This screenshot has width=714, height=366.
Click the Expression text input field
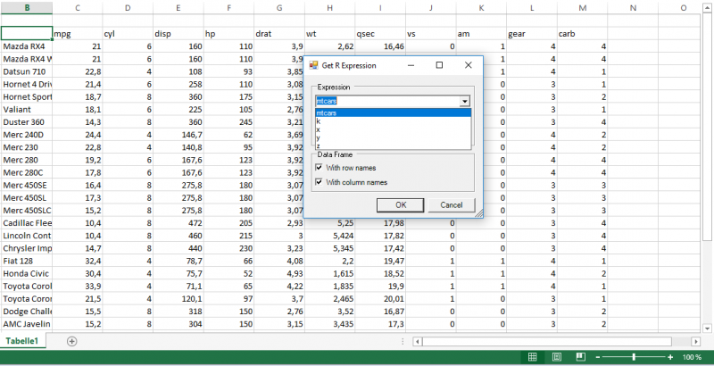(387, 102)
